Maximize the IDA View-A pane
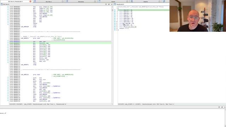Screen dimensions: 226x127 point(106,4)
